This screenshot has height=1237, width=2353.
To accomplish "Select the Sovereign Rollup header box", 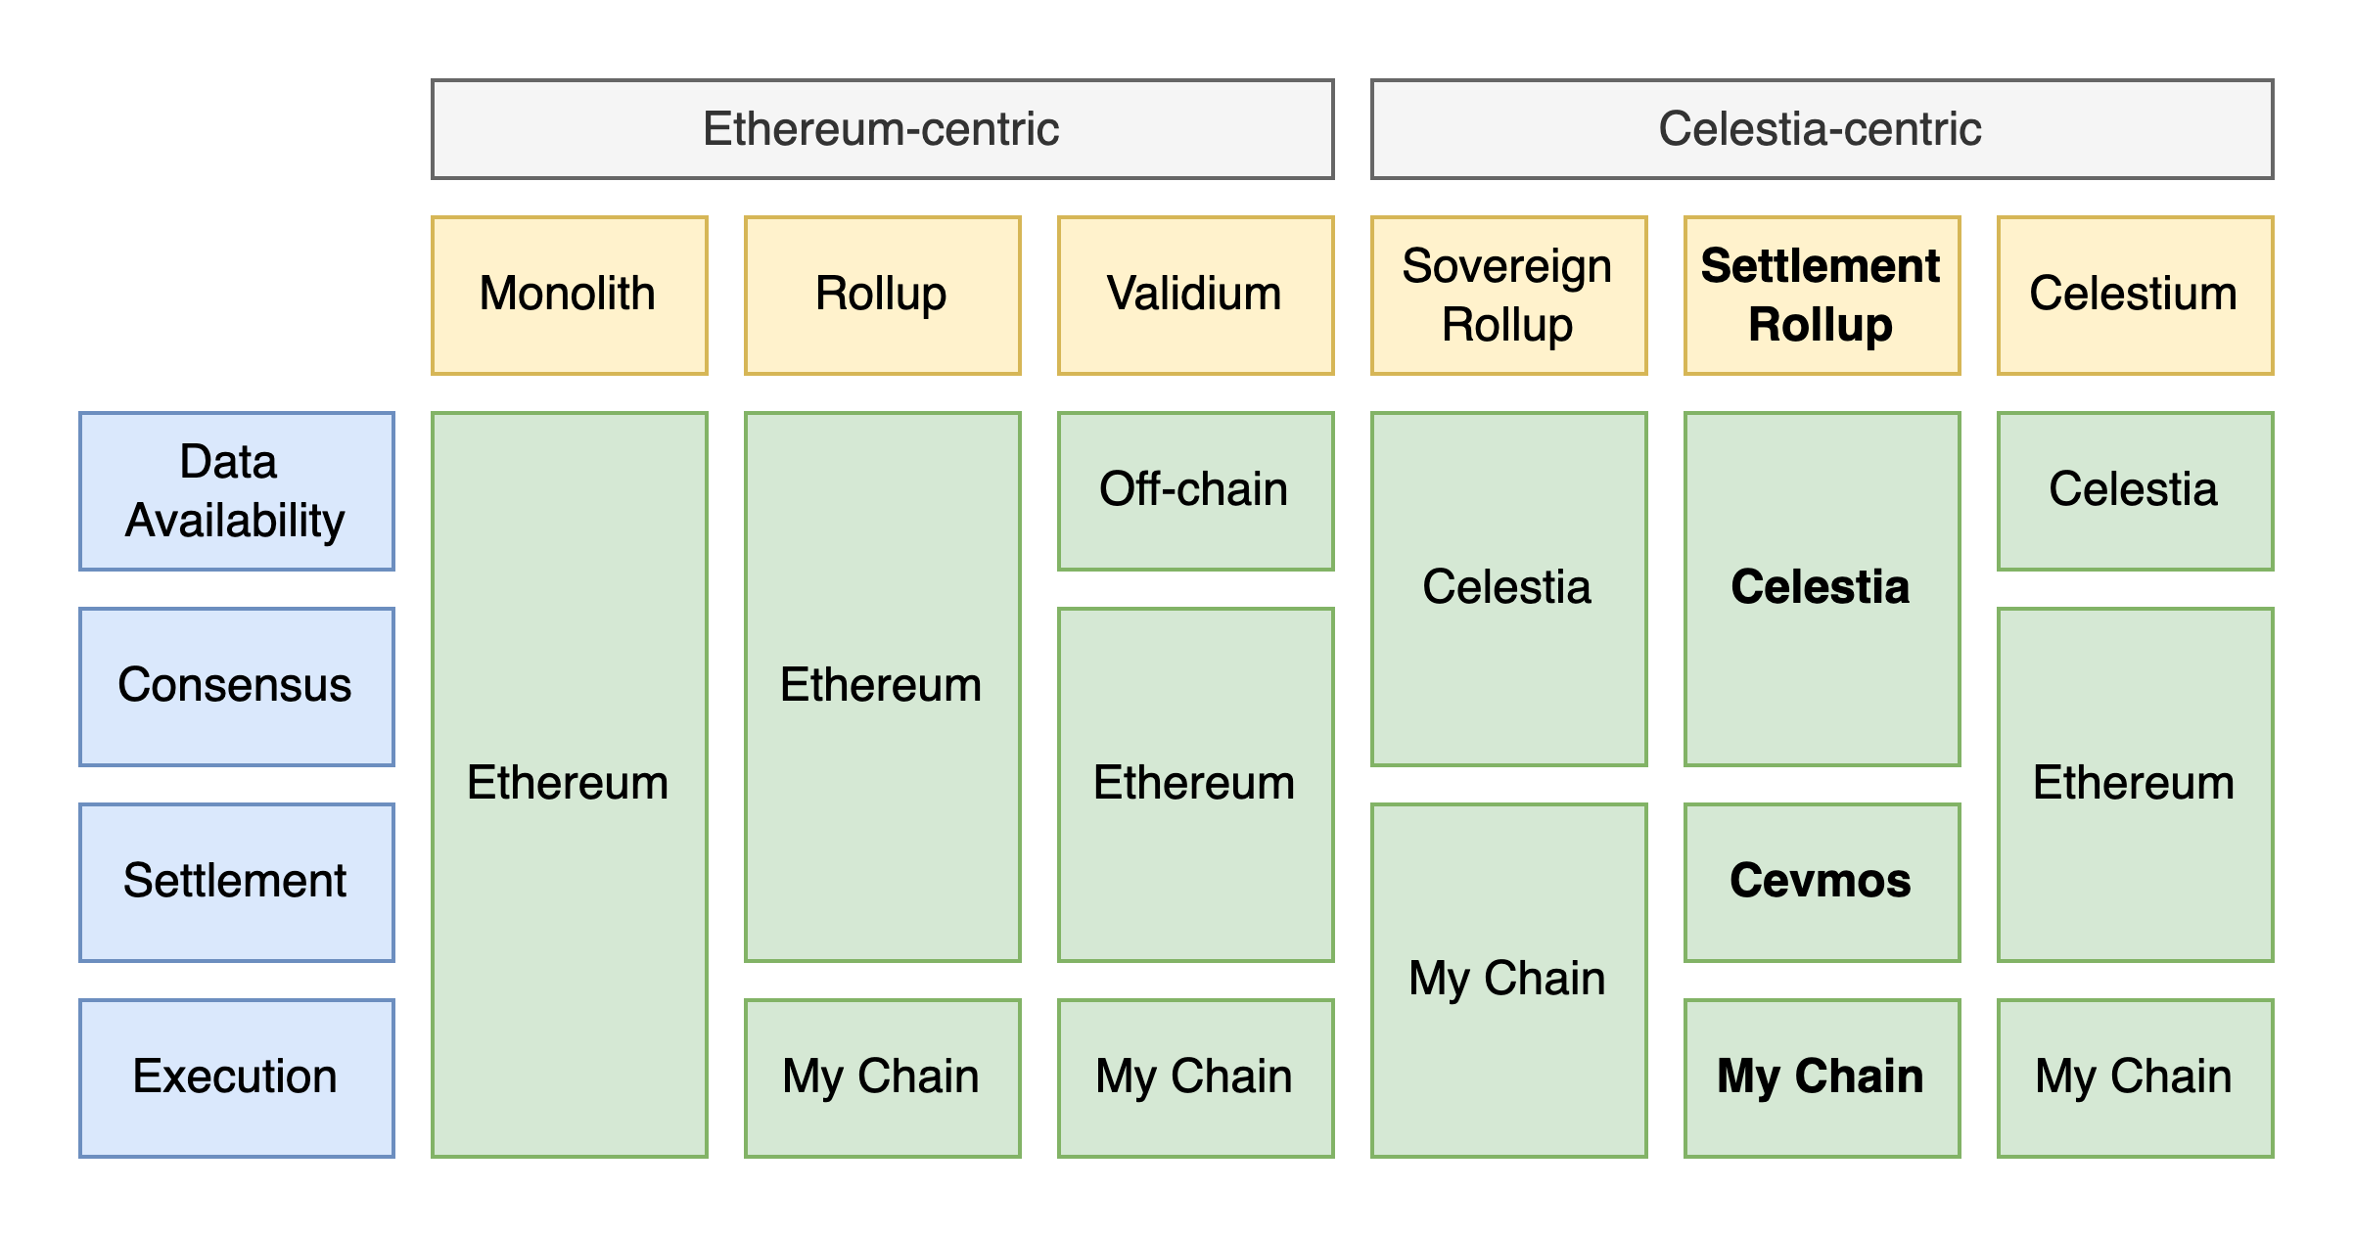I will 1508,295.
